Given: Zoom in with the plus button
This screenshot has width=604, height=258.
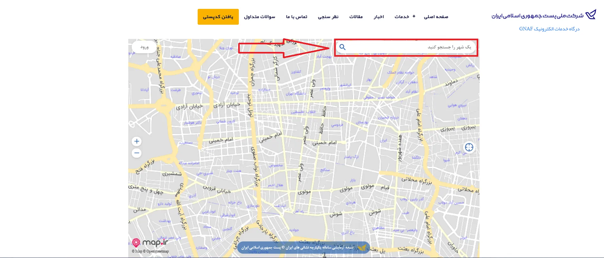Looking at the screenshot, I should (x=137, y=141).
